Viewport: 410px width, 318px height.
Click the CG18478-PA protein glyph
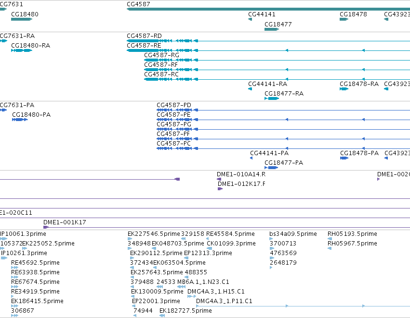coord(344,158)
